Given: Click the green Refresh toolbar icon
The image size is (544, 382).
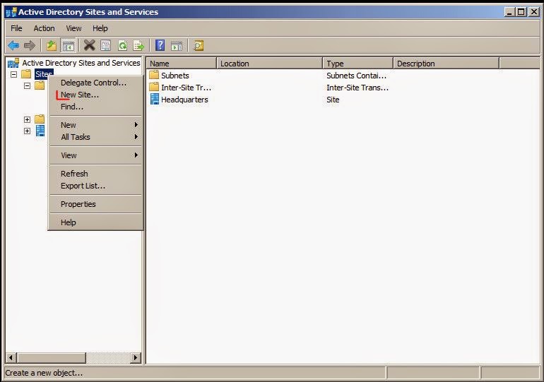Looking at the screenshot, I should pyautogui.click(x=122, y=45).
